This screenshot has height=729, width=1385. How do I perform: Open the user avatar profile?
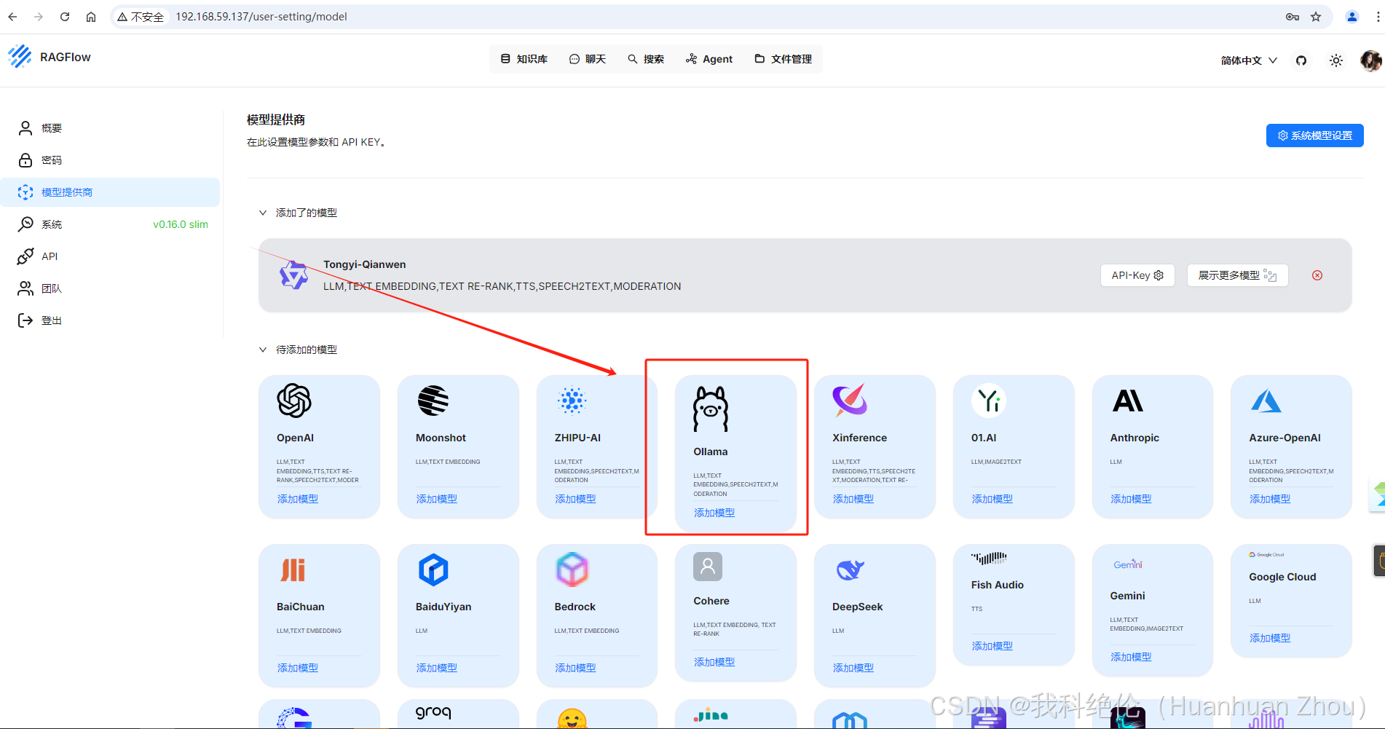click(1370, 60)
